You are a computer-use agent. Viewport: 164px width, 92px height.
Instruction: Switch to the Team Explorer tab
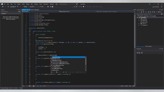(x=149, y=46)
